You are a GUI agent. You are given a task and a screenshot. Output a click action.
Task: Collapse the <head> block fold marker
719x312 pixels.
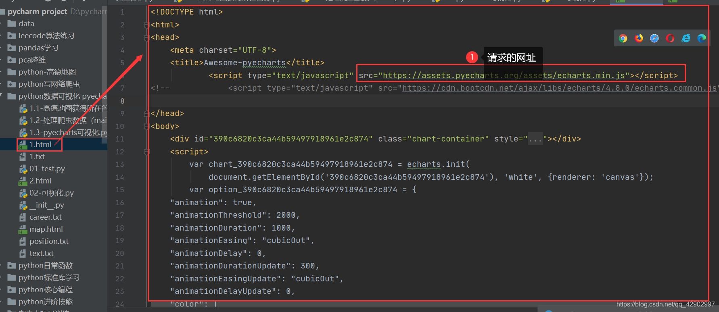146,37
